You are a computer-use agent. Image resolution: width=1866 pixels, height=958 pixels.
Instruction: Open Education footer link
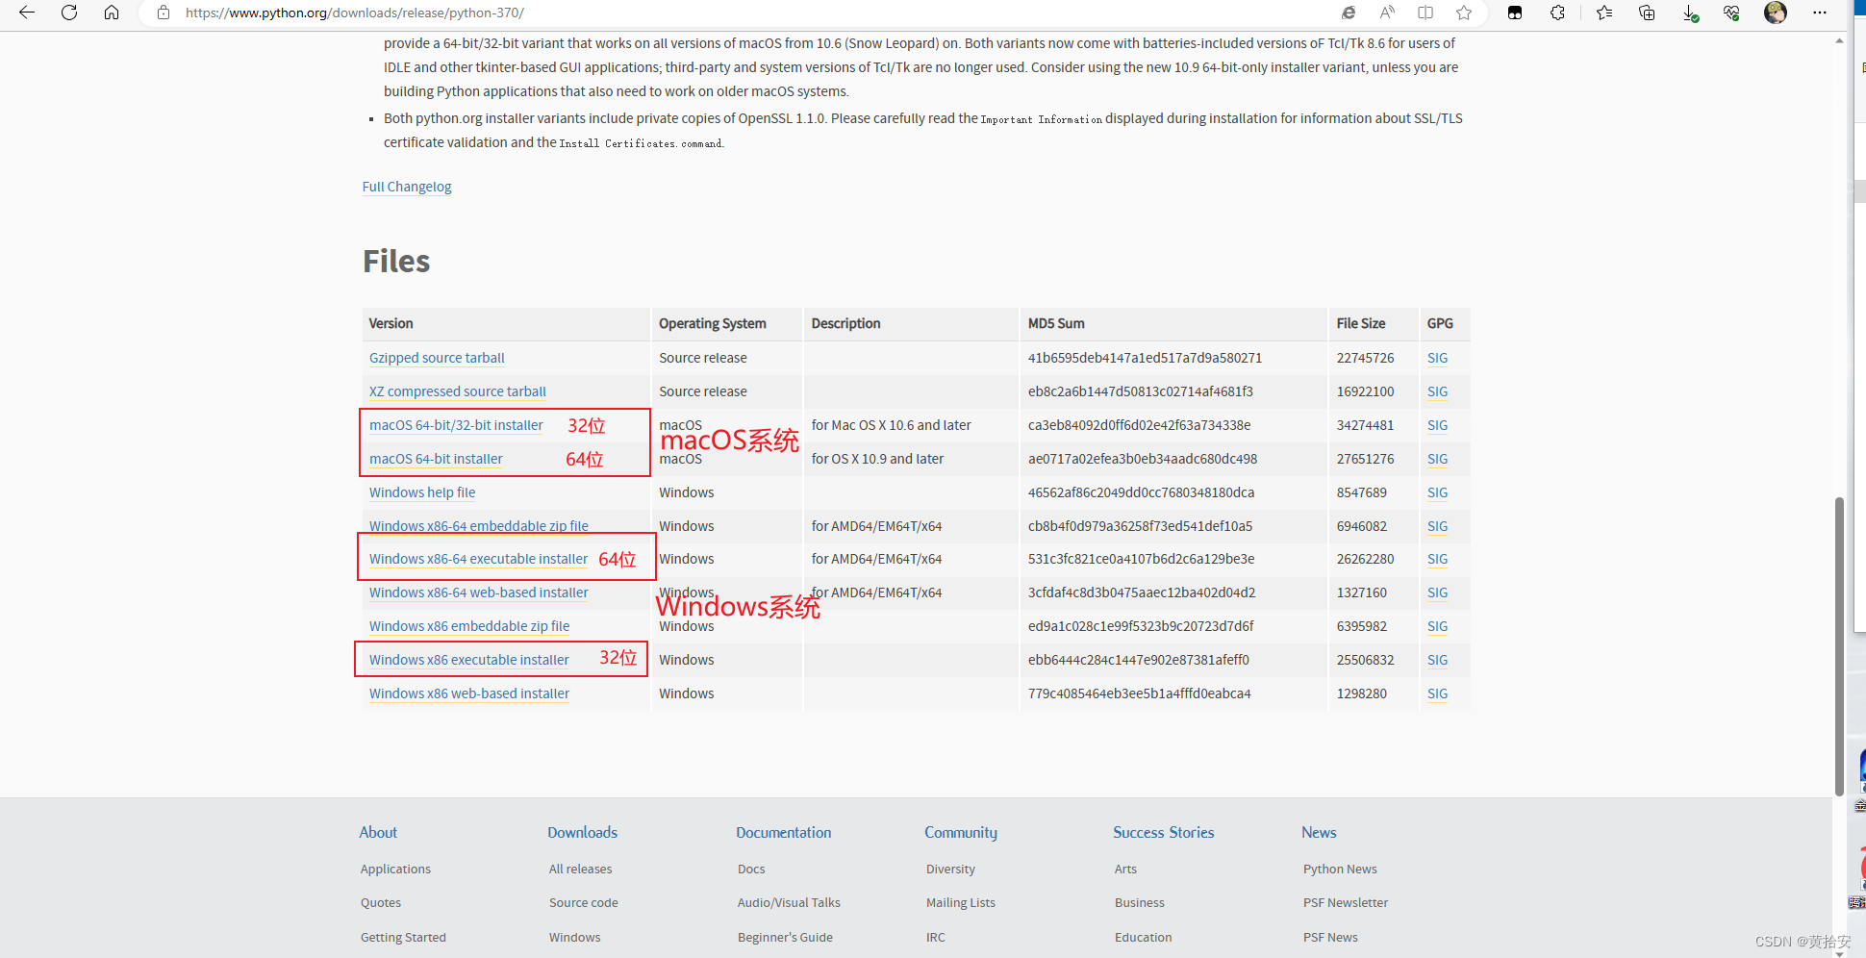pyautogui.click(x=1143, y=937)
